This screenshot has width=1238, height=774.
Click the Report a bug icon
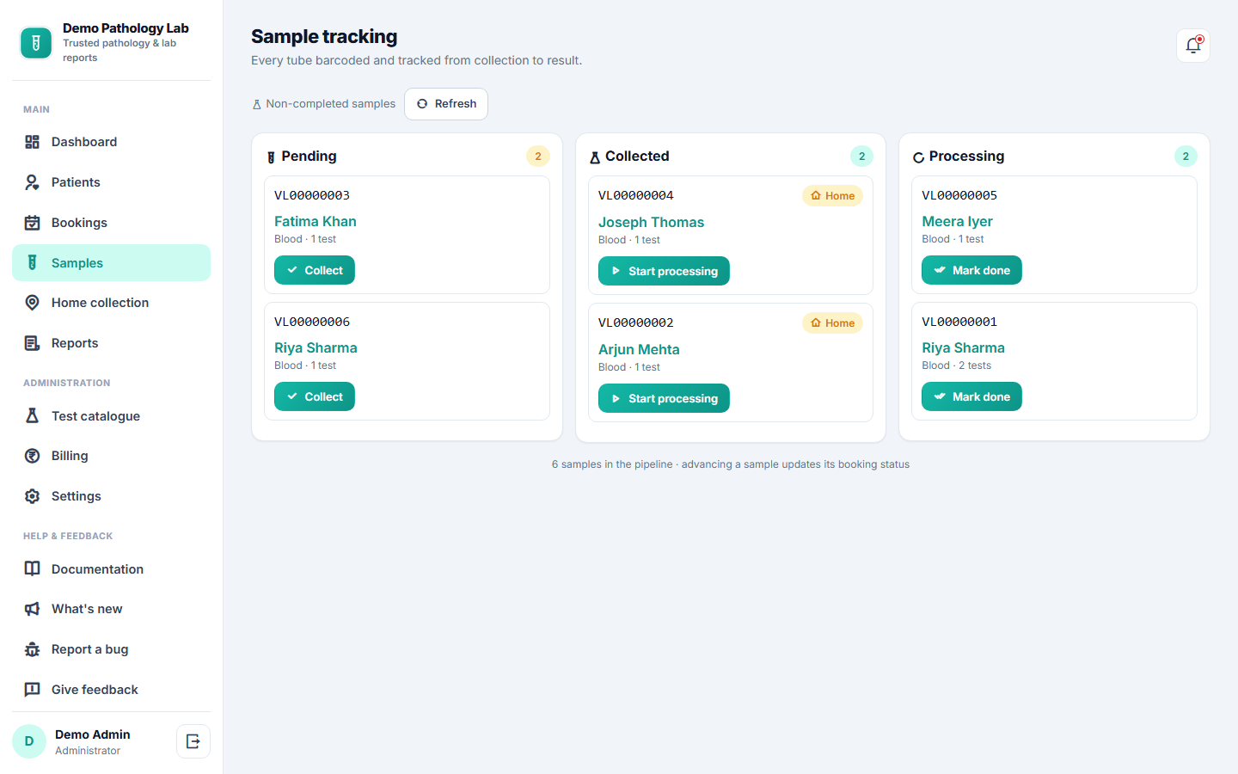[x=32, y=649]
